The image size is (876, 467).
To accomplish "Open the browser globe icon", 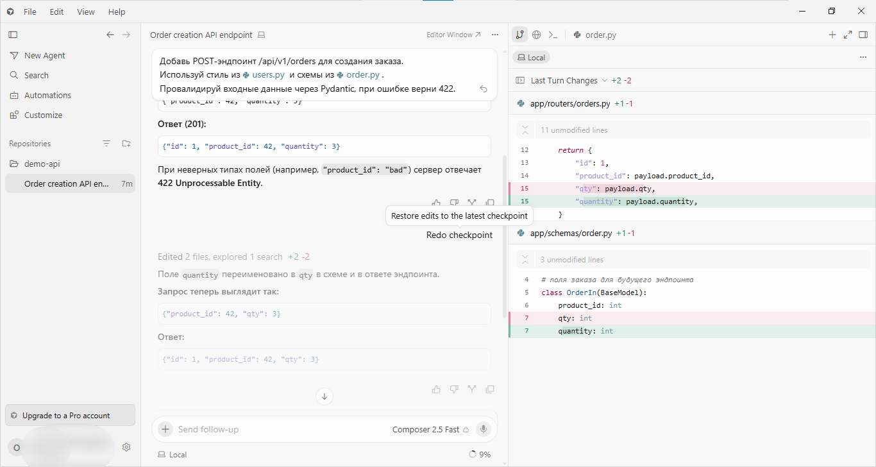I will (x=537, y=35).
